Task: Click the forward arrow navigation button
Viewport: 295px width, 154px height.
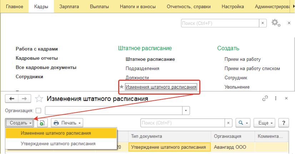Action: pyautogui.click(x=24, y=99)
